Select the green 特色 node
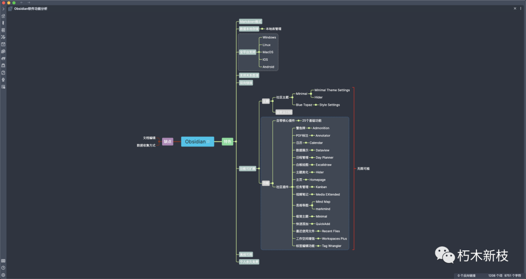 pyautogui.click(x=227, y=142)
